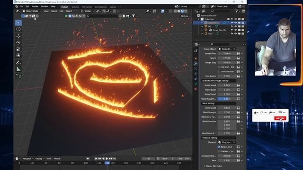303x170 pixels.
Task: Select the Cursor tool
Action: click(18, 29)
